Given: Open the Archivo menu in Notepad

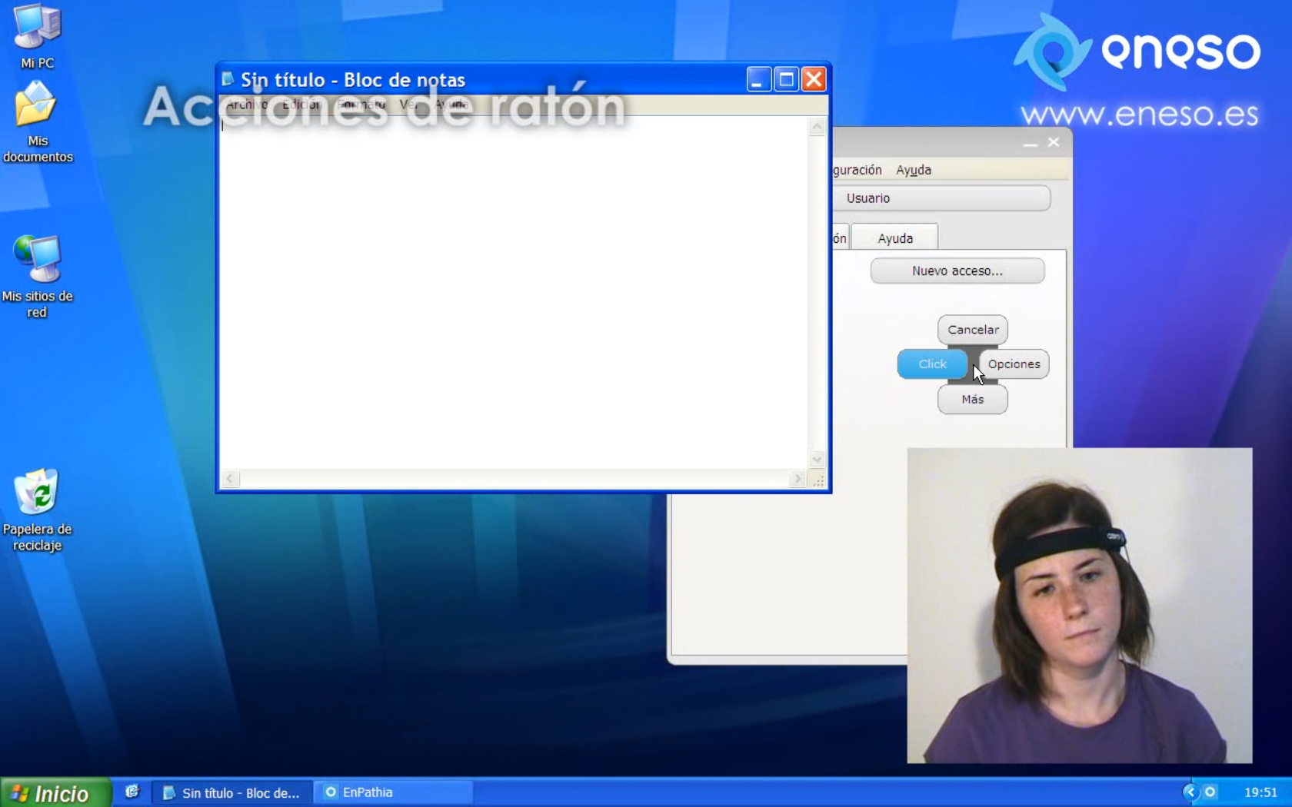Looking at the screenshot, I should (246, 105).
